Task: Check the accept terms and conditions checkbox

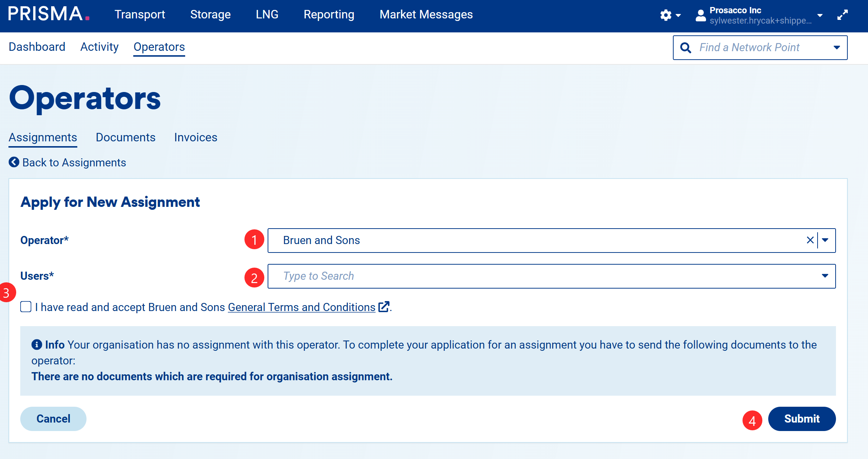Action: tap(26, 307)
